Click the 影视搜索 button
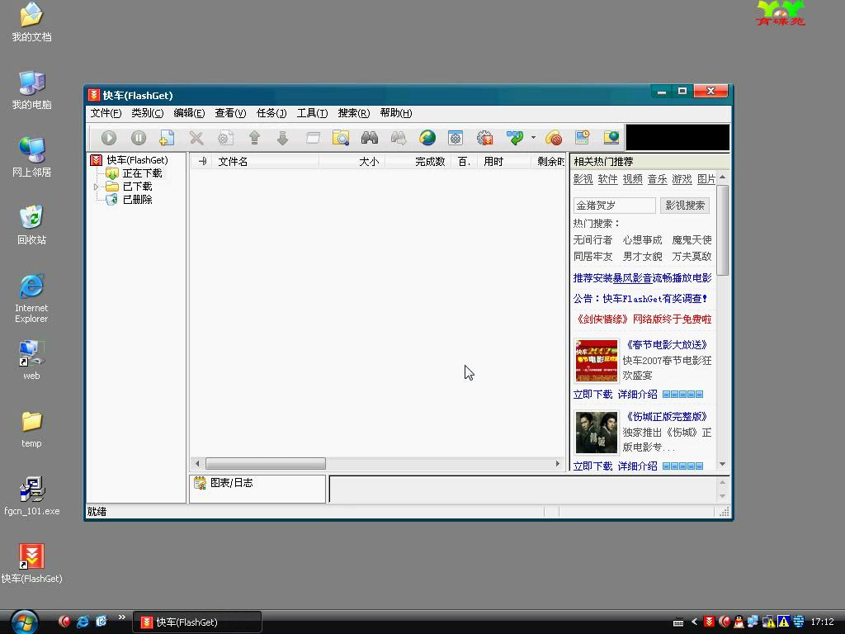 click(x=685, y=206)
